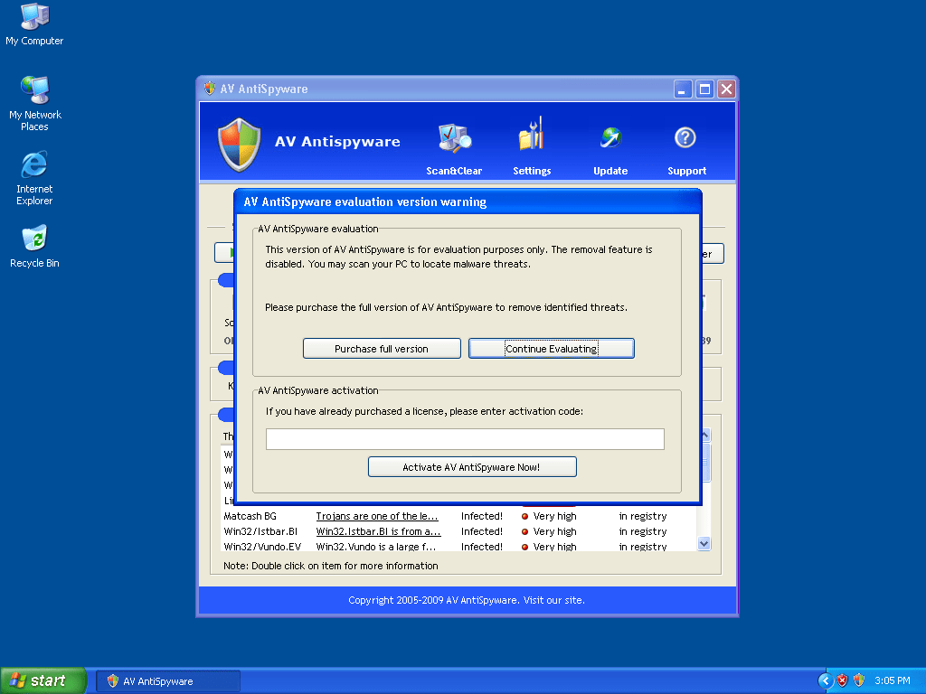This screenshot has height=694, width=926.
Task: Click the Purchase full version button
Action: [x=382, y=349]
